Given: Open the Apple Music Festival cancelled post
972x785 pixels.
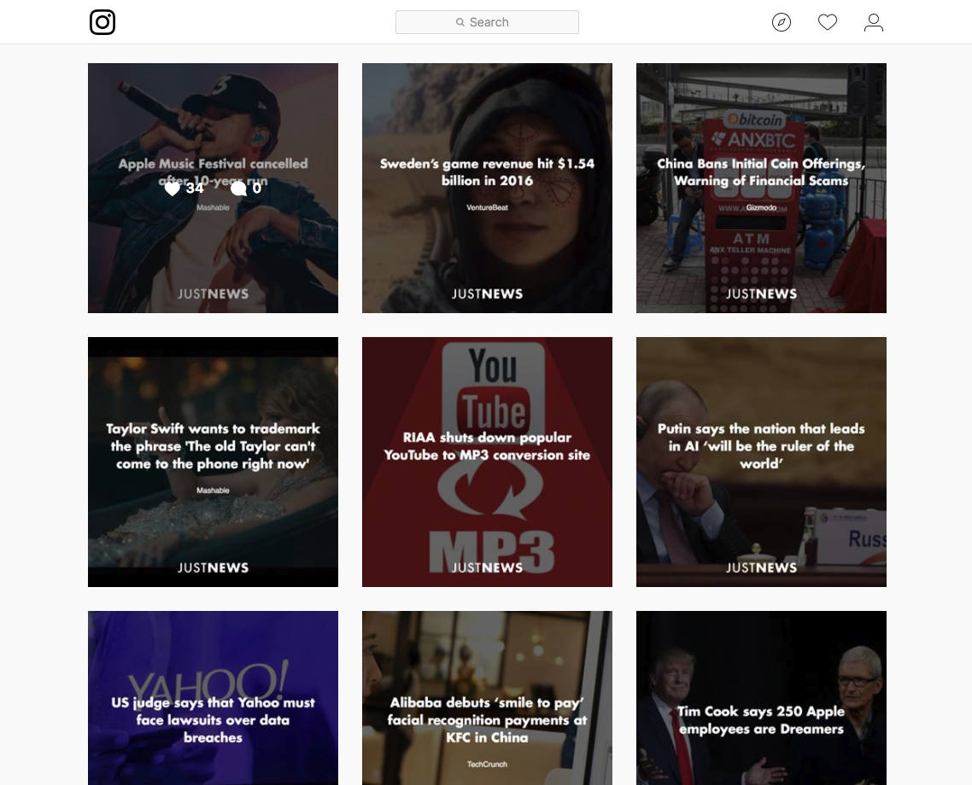Looking at the screenshot, I should pos(212,256).
